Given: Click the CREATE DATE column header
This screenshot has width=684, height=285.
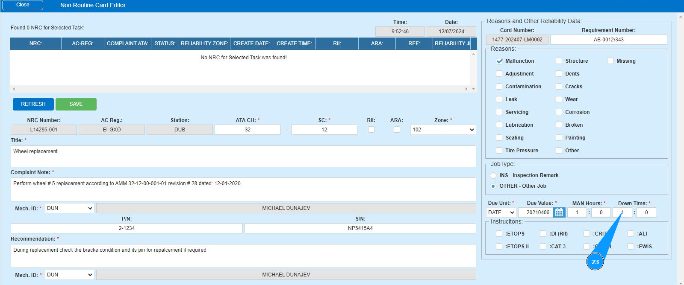Looking at the screenshot, I should pos(251,44).
